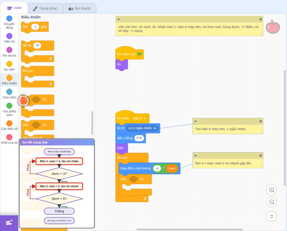The height and width of the screenshot is (231, 287).
Task: Switch to the Trang phục tab
Action: coord(45,8)
